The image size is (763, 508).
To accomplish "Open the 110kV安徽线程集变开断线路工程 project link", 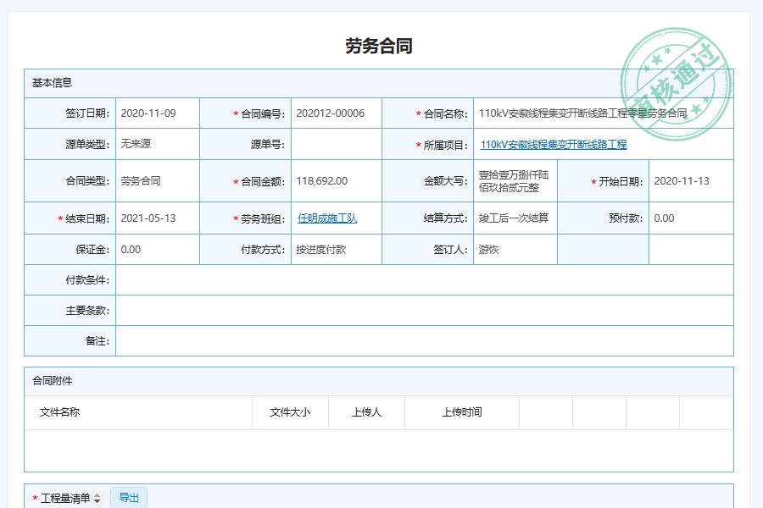I will [x=553, y=145].
